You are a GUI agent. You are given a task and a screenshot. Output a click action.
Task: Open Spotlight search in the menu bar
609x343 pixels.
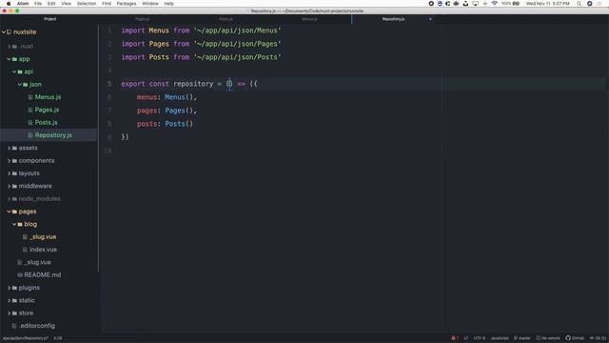click(579, 4)
